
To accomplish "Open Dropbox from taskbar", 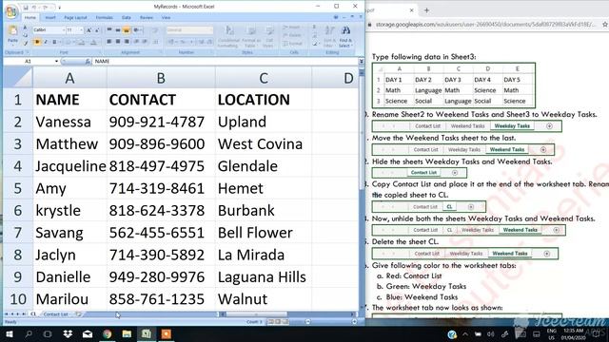I will point(68,333).
